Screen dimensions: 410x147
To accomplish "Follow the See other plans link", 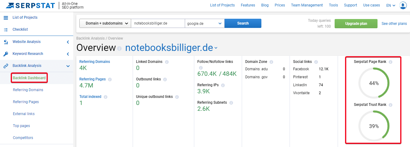I will coord(394,24).
